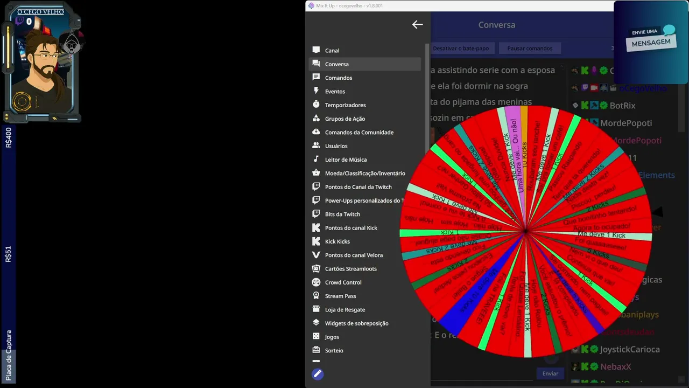Select user BotRix in the viewer list
The image size is (689, 388).
pos(622,106)
